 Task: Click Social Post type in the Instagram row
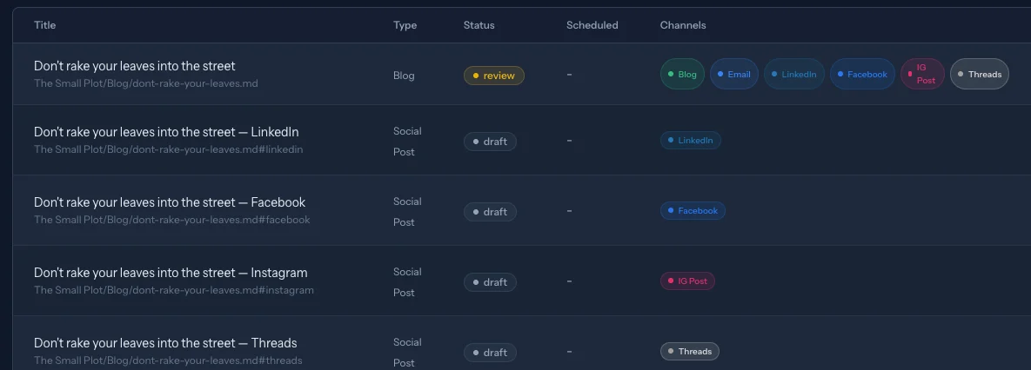407,281
